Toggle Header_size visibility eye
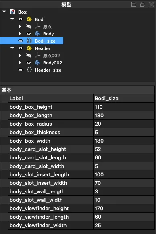 [21, 70]
